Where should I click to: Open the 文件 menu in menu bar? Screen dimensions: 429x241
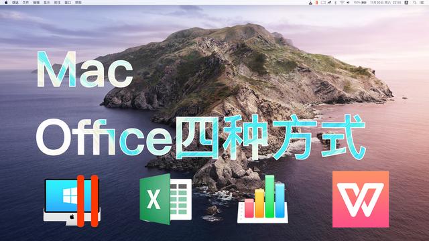[25, 3]
